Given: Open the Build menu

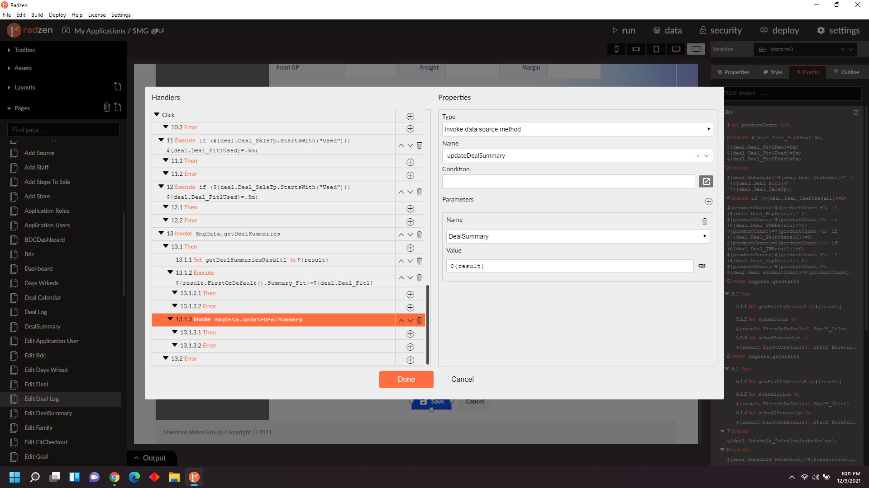Looking at the screenshot, I should (37, 15).
